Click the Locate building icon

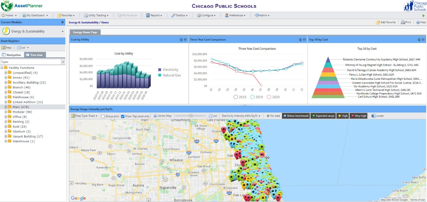[x=373, y=116]
